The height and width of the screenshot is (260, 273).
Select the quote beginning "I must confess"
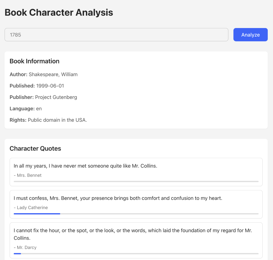[118, 198]
